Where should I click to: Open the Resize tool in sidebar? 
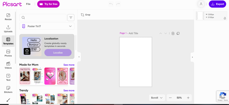pos(8,17)
